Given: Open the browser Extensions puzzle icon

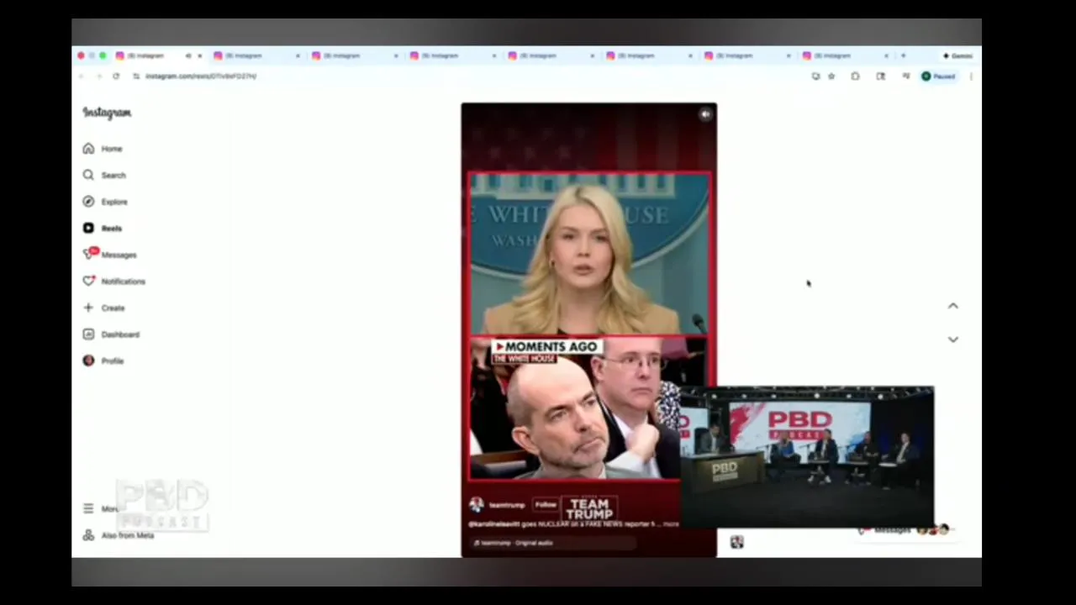Looking at the screenshot, I should coord(856,76).
